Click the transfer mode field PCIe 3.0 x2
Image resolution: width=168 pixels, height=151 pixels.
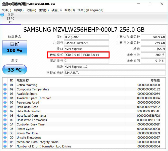point(86,55)
